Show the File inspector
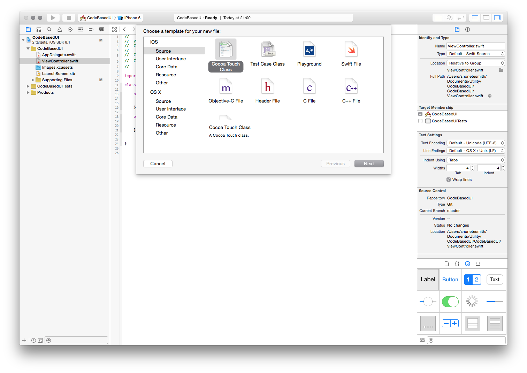 click(x=457, y=30)
